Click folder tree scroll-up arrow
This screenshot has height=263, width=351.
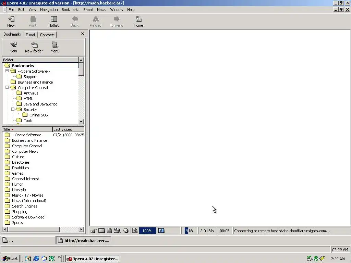81,60
